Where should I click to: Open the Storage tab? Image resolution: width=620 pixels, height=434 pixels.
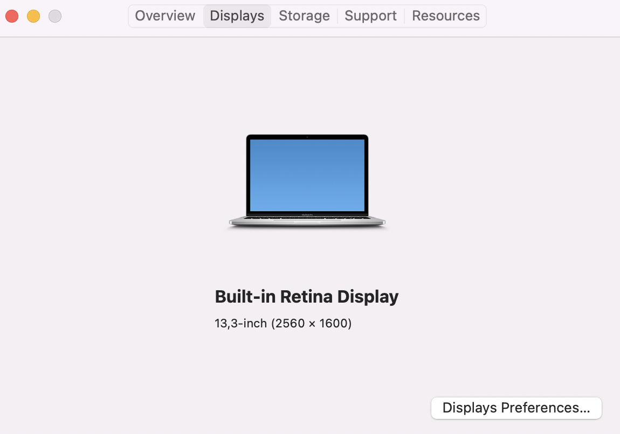304,16
